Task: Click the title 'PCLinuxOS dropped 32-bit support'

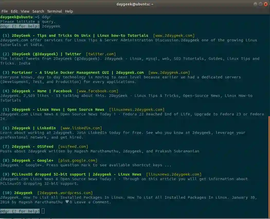Action: click(49, 174)
